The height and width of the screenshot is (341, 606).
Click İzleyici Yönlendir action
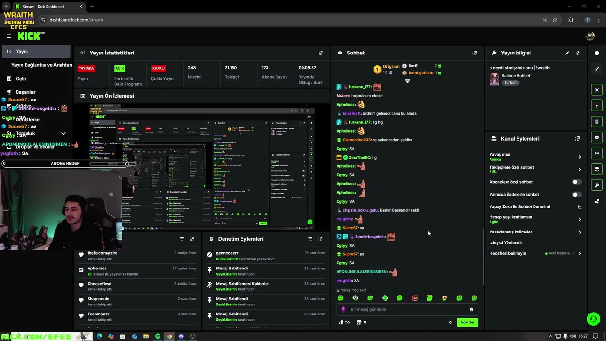tap(506, 242)
